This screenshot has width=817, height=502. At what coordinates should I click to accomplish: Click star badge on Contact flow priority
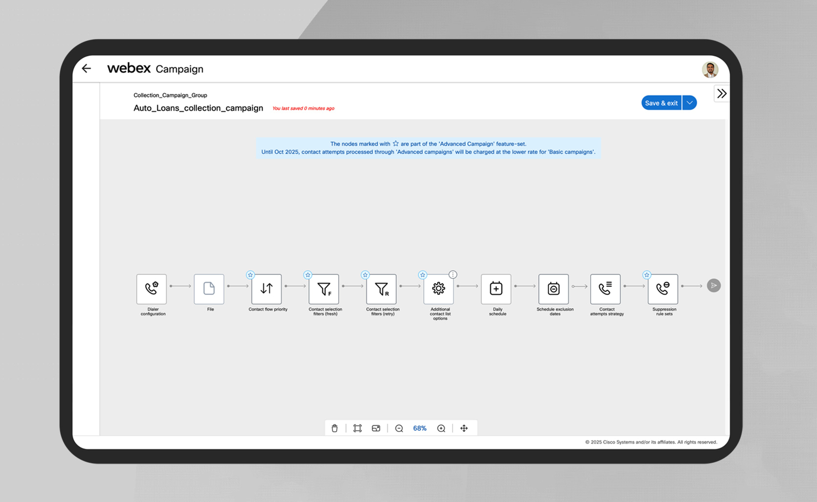click(x=250, y=275)
